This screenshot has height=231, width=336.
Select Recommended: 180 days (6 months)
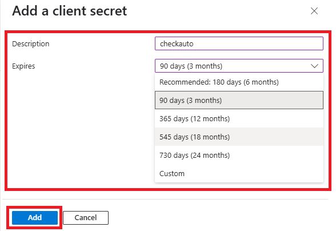tap(239, 82)
